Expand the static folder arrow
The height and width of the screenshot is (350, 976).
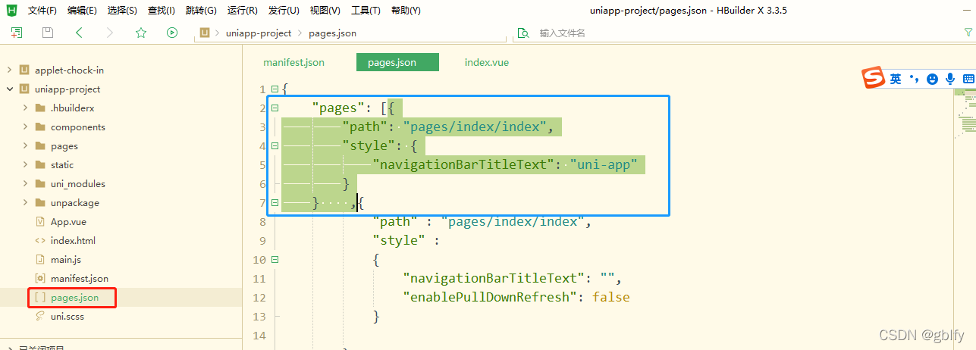[x=25, y=165]
